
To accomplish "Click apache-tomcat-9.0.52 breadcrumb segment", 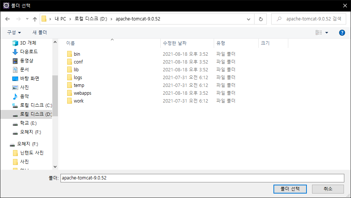I will [138, 19].
